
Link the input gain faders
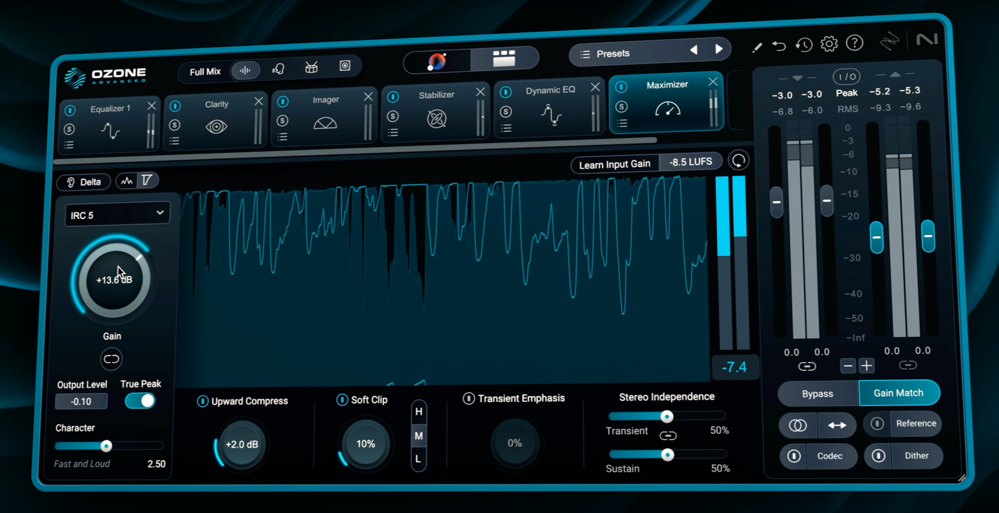[x=807, y=367]
